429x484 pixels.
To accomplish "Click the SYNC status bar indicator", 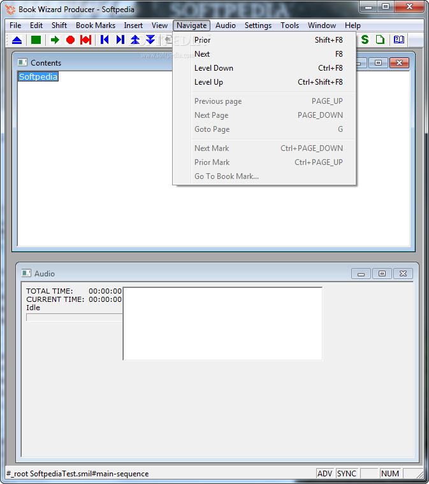I will tap(347, 474).
